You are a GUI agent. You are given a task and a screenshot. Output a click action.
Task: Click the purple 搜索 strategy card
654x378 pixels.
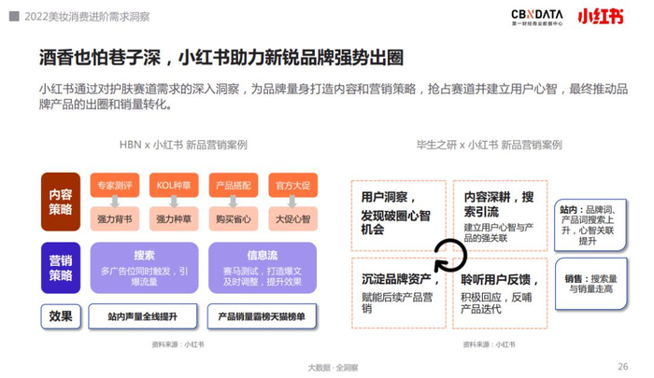(x=144, y=268)
